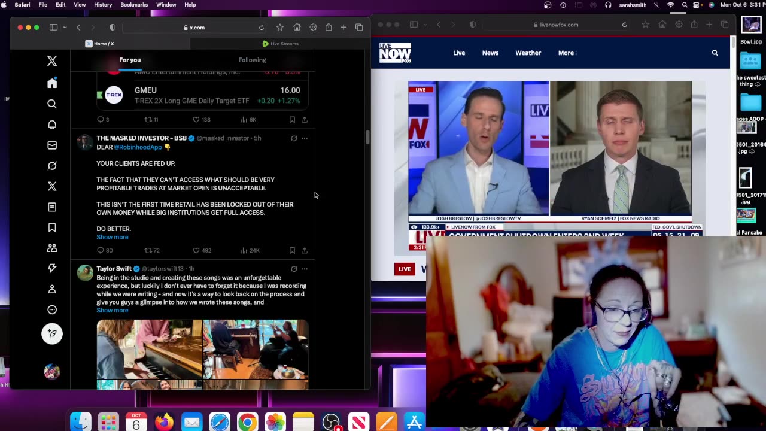Open Communities in the X sidebar

[52, 248]
